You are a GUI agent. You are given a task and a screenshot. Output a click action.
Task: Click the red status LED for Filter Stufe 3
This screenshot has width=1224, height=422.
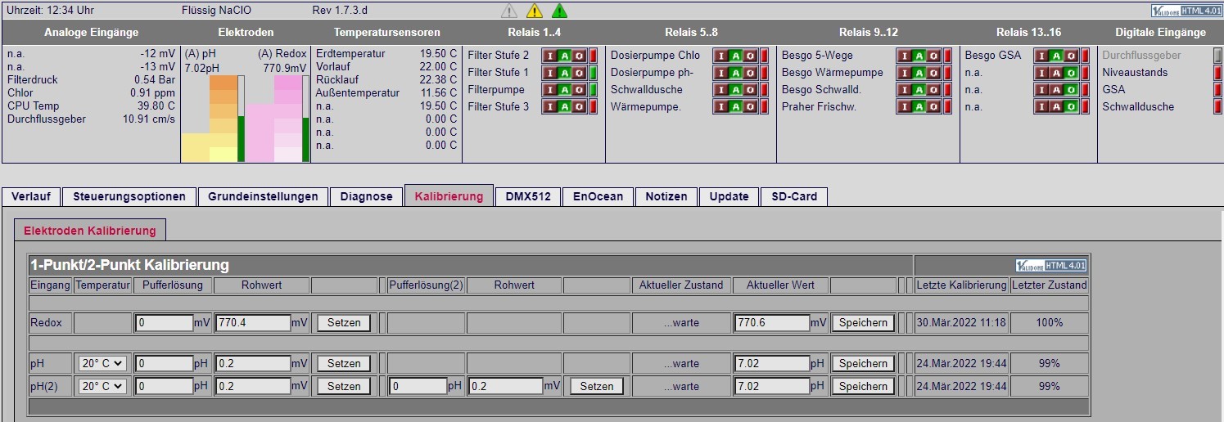point(593,107)
